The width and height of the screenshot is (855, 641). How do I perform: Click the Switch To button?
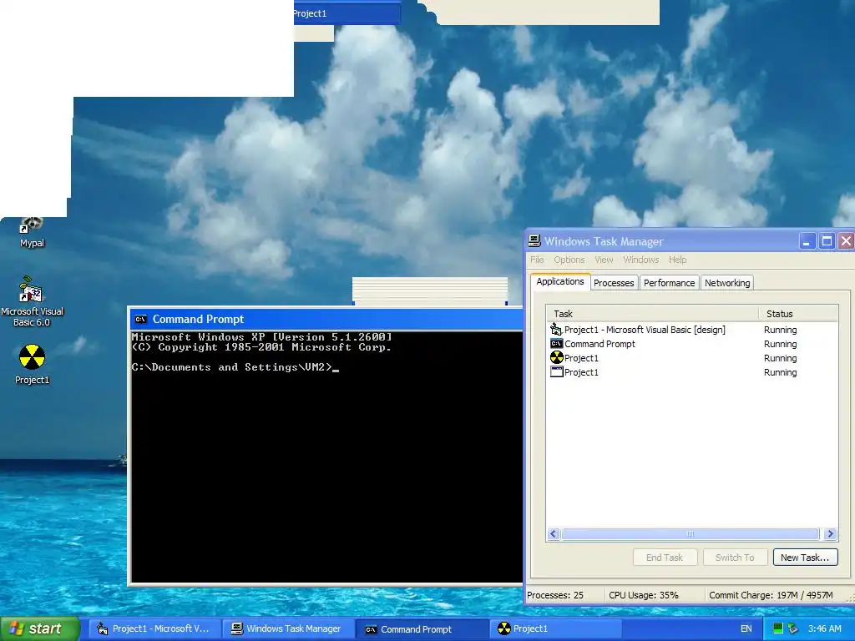735,557
